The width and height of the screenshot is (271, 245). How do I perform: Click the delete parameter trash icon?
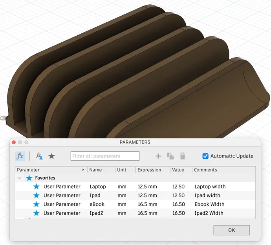[183, 156]
